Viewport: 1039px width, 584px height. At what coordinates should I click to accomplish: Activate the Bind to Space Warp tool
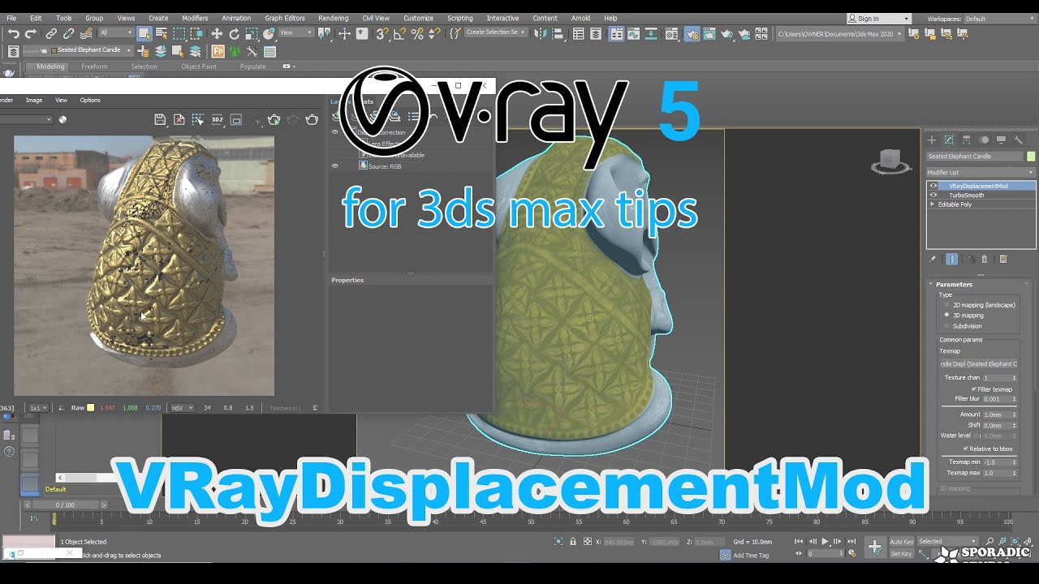(87, 33)
